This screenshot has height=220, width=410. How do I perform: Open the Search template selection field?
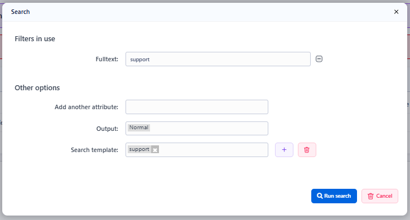(197, 150)
